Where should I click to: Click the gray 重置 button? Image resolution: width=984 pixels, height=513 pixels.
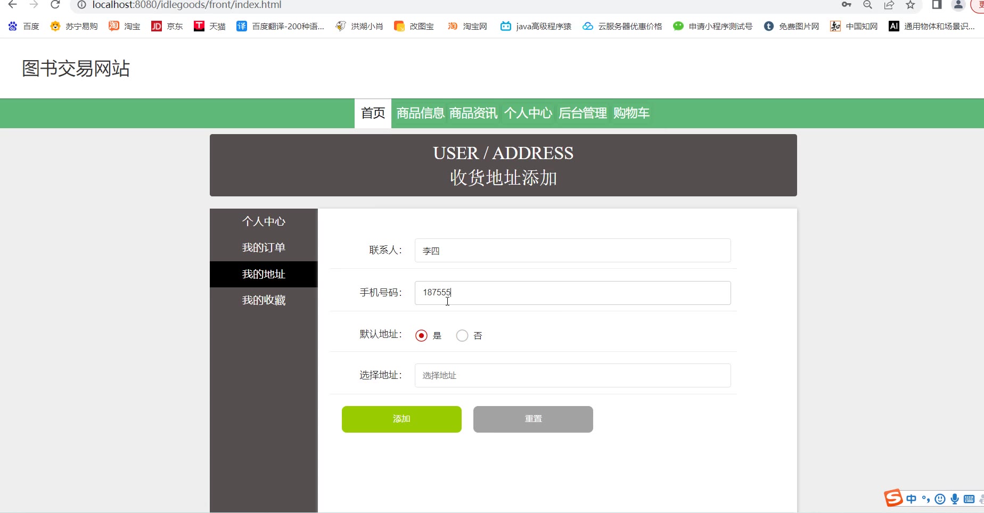(533, 419)
